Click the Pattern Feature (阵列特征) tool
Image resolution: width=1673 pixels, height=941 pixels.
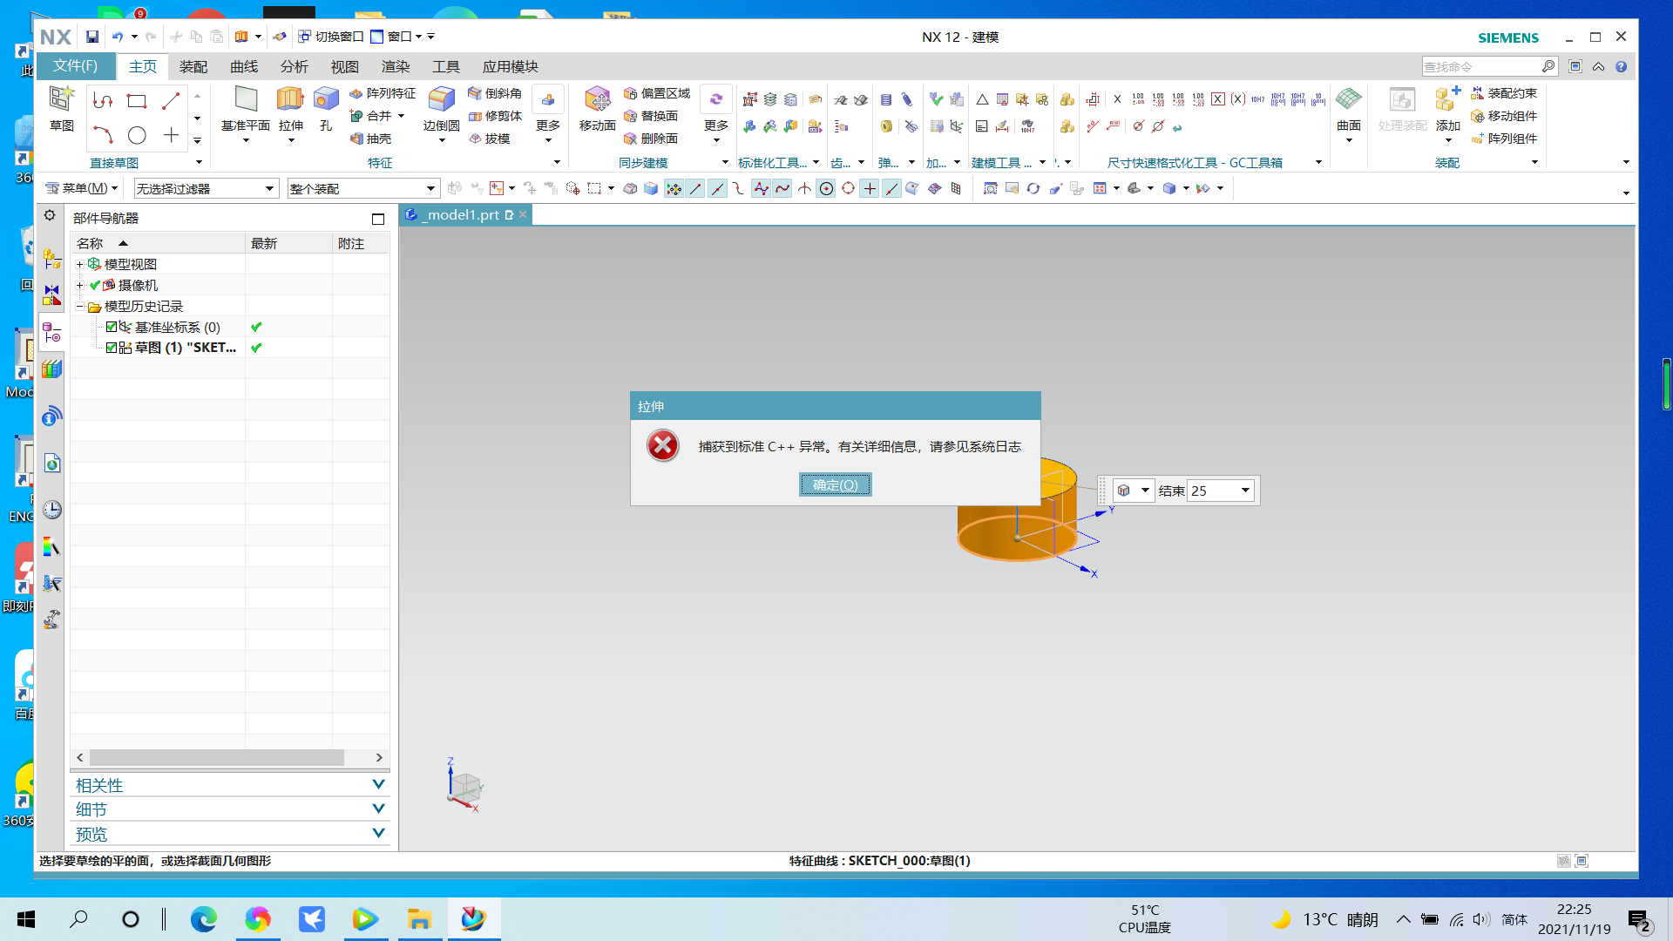(383, 93)
